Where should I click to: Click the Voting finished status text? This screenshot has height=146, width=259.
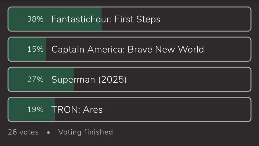(85, 132)
